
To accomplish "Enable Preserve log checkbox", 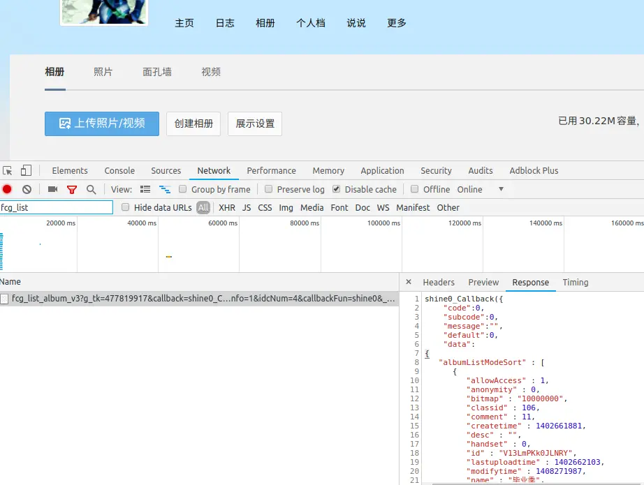I will 268,188.
